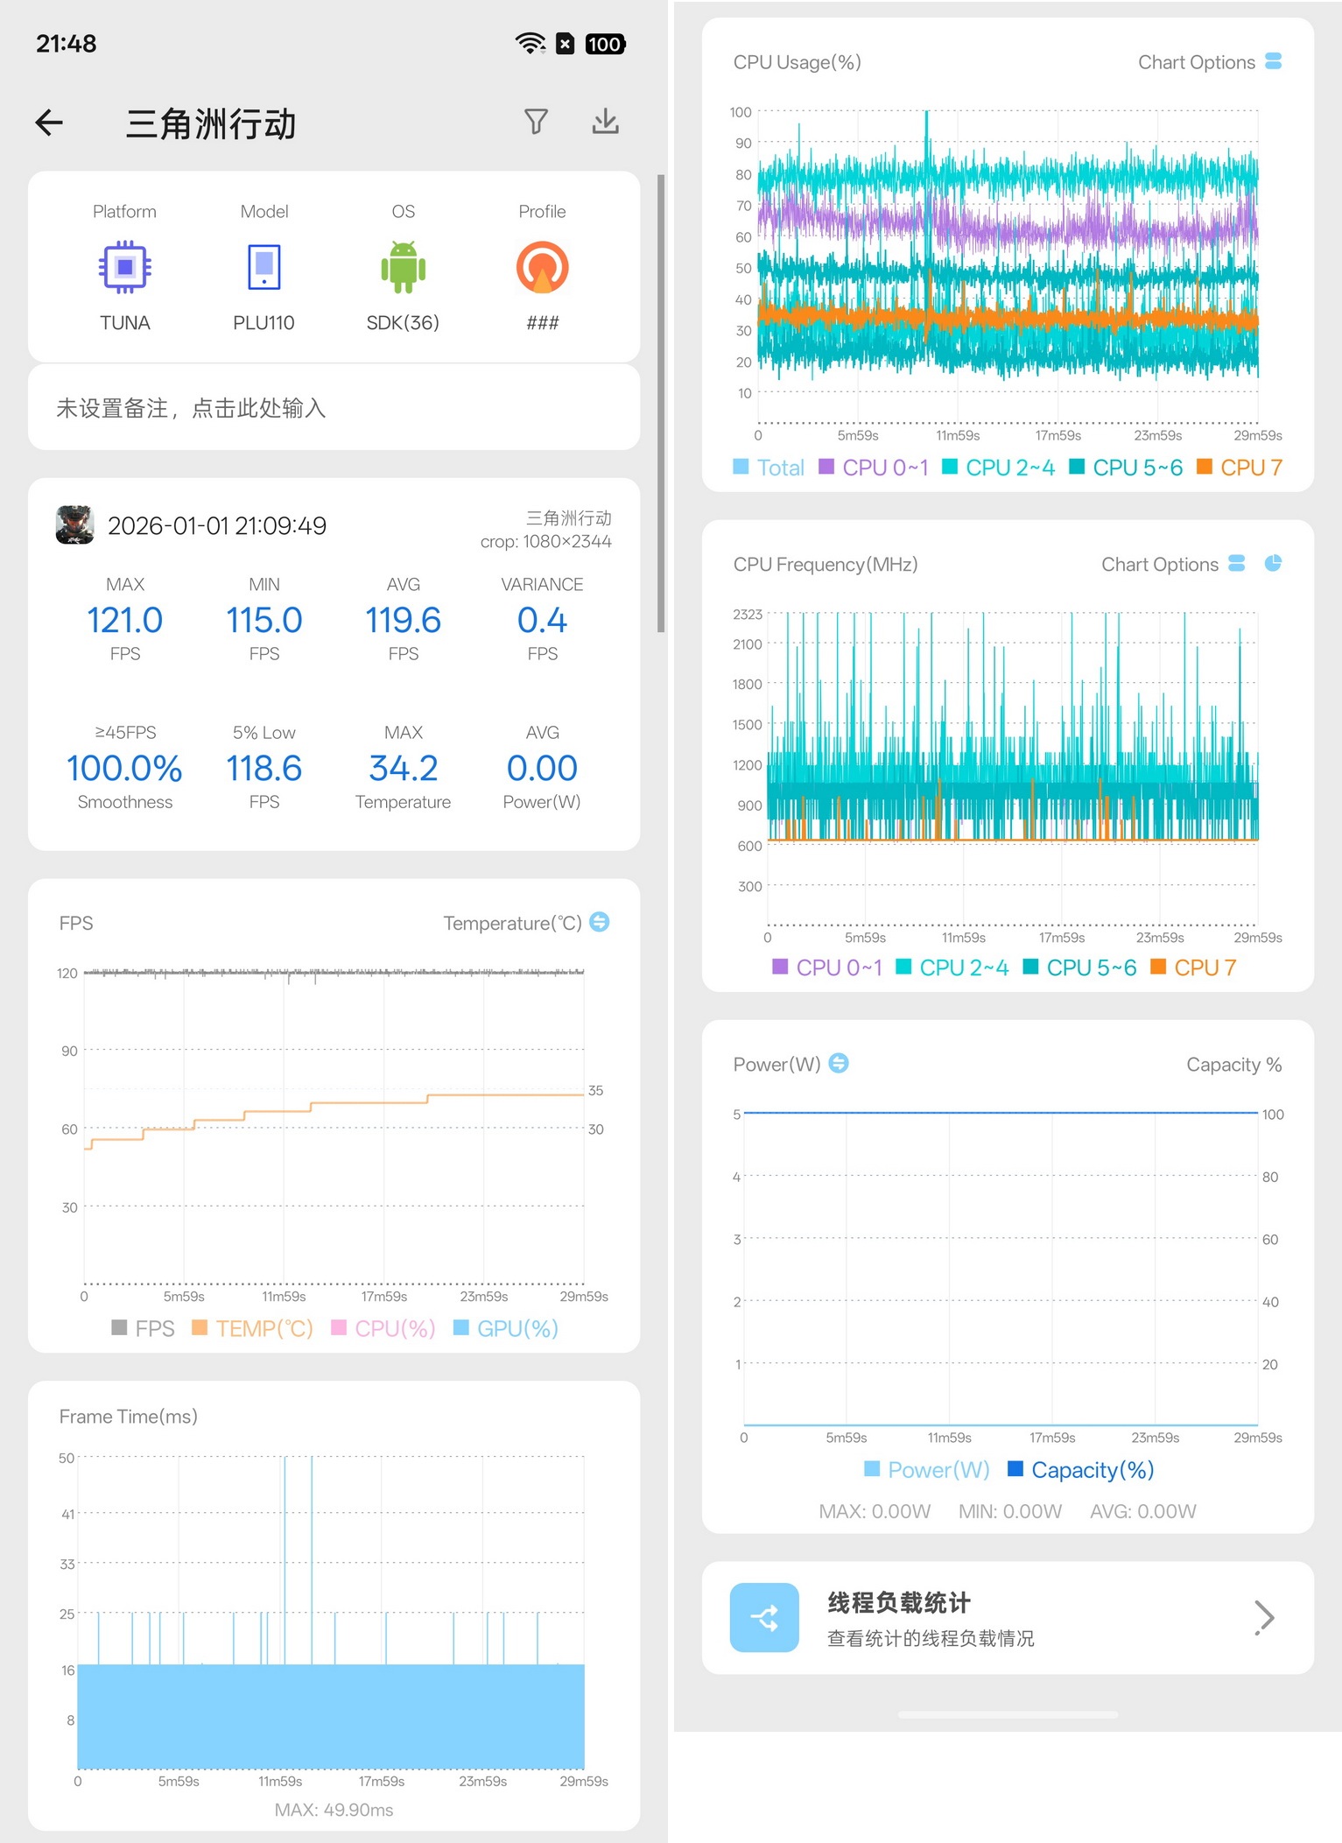Image resolution: width=1342 pixels, height=1843 pixels.
Task: Click the orange CPU 7 legend swatch under CPU Usage
Action: click(x=1205, y=467)
